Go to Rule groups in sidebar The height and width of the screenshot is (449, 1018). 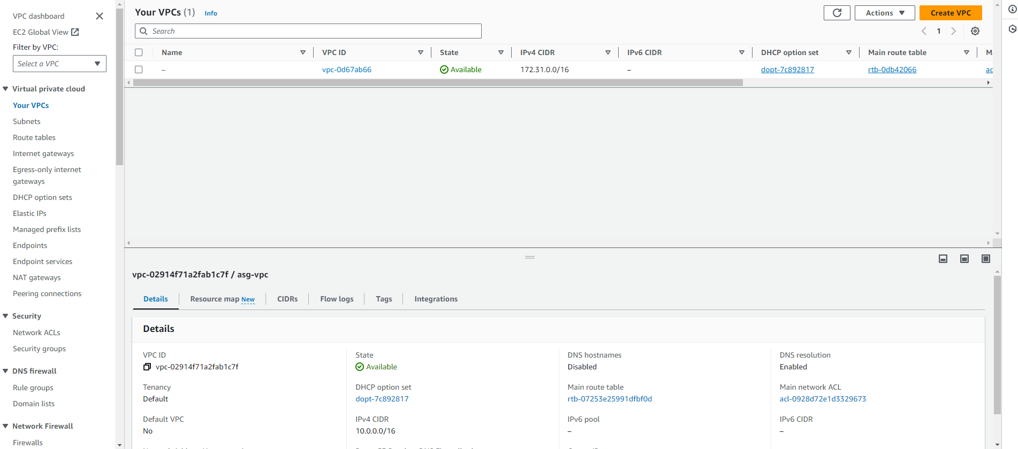click(33, 388)
